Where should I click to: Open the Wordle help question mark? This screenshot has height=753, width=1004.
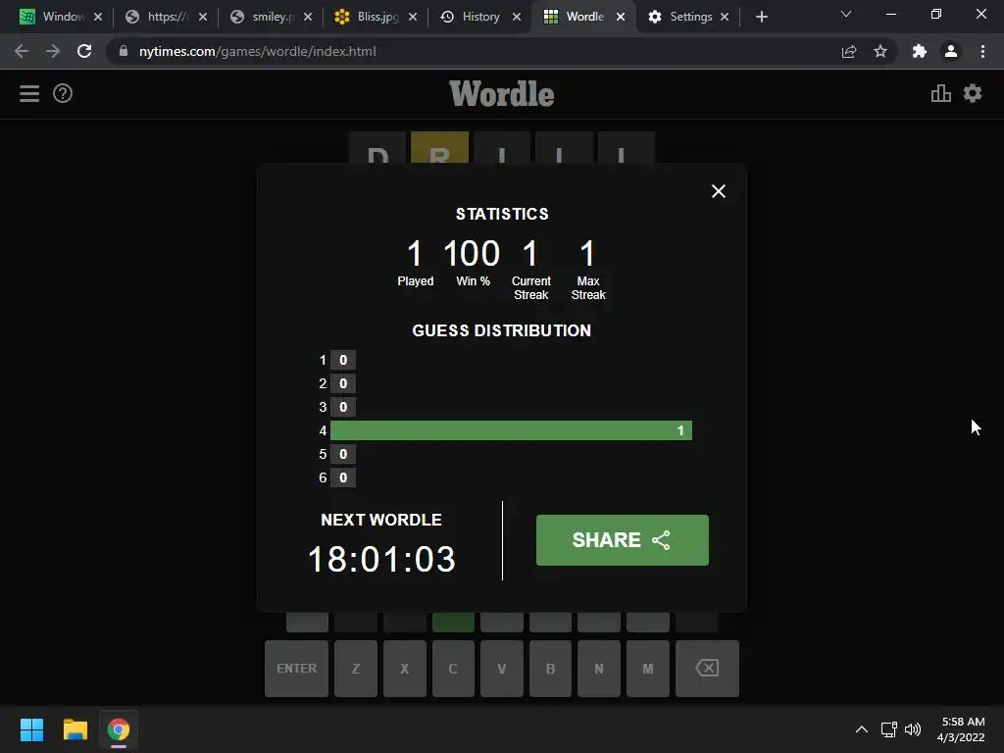(x=63, y=93)
